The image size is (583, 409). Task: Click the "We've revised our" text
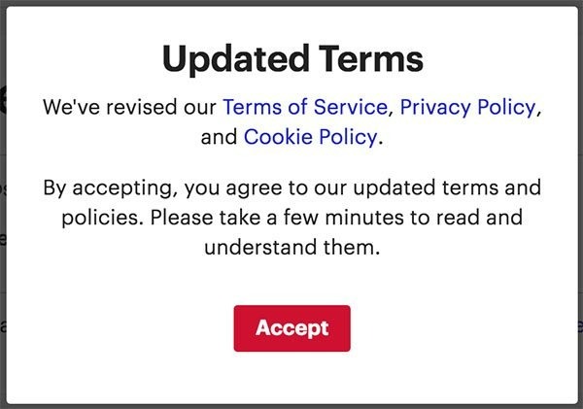coord(130,107)
